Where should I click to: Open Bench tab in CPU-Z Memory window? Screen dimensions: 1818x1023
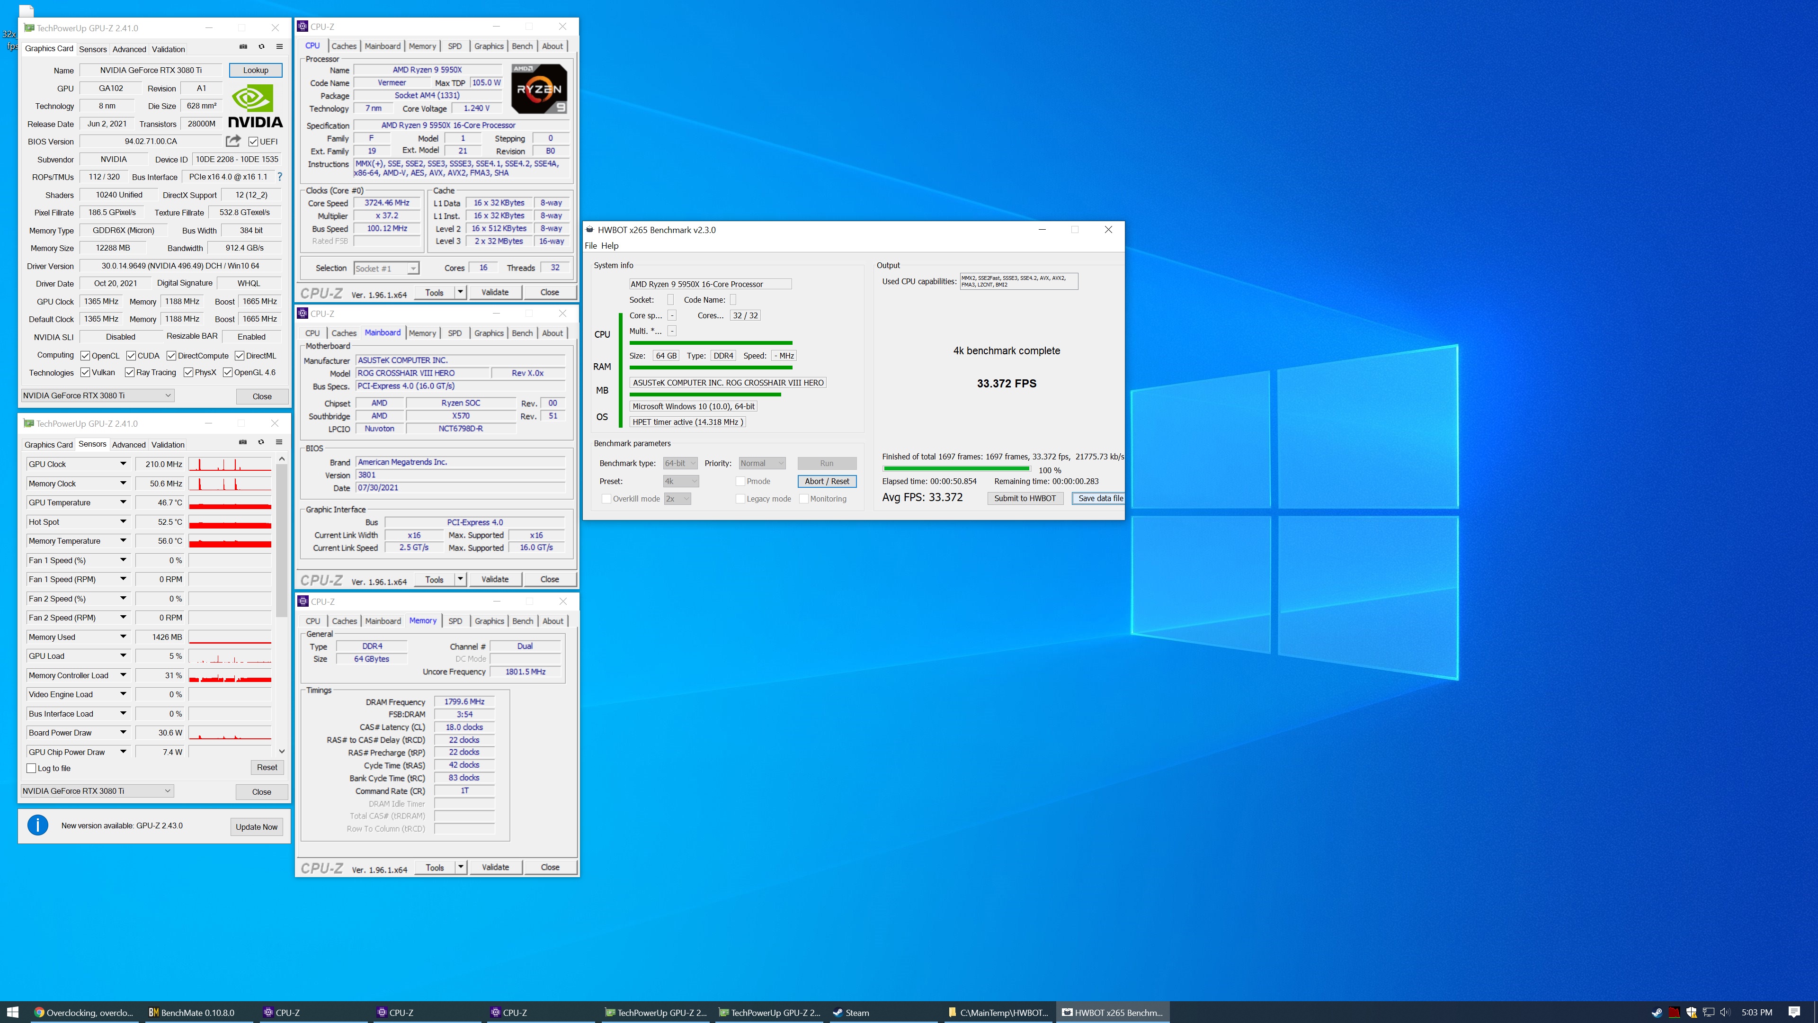[522, 620]
